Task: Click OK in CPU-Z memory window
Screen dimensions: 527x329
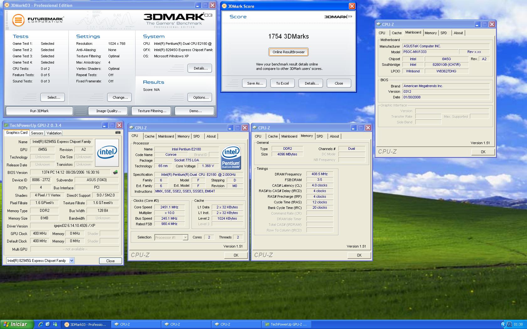Action: click(359, 255)
